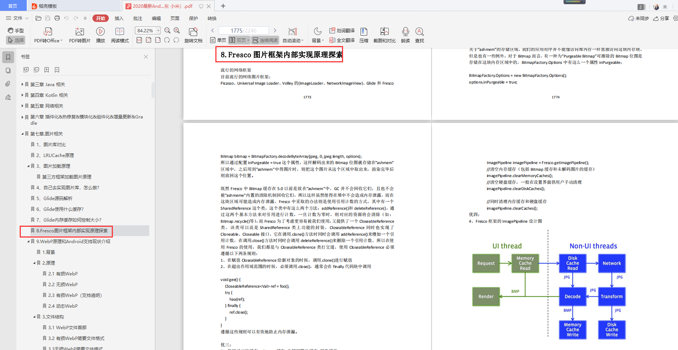Close the 书签 bookmarks panel
The height and width of the screenshot is (350, 678).
[x=146, y=57]
